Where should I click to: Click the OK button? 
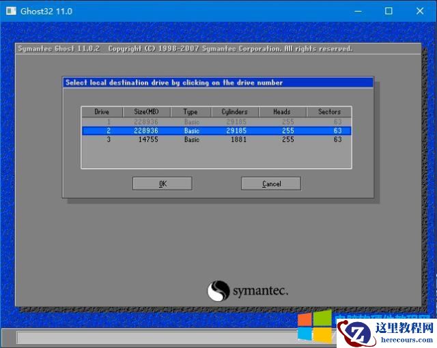(x=163, y=184)
